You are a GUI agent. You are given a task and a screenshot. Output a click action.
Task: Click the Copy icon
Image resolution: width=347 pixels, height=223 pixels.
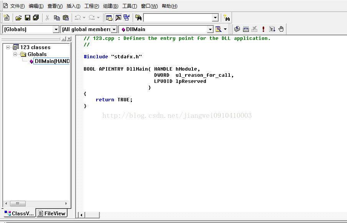click(x=57, y=18)
